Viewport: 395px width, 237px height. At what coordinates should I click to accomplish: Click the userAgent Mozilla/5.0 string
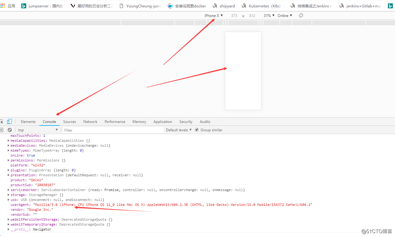point(173,205)
